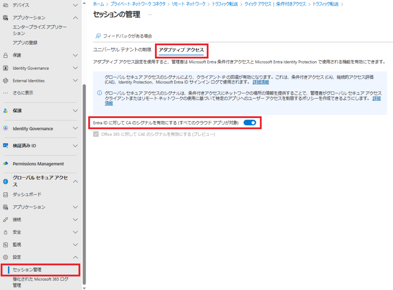
Task: Click the 保護 lock icon in sidebar
Action: click(5, 55)
